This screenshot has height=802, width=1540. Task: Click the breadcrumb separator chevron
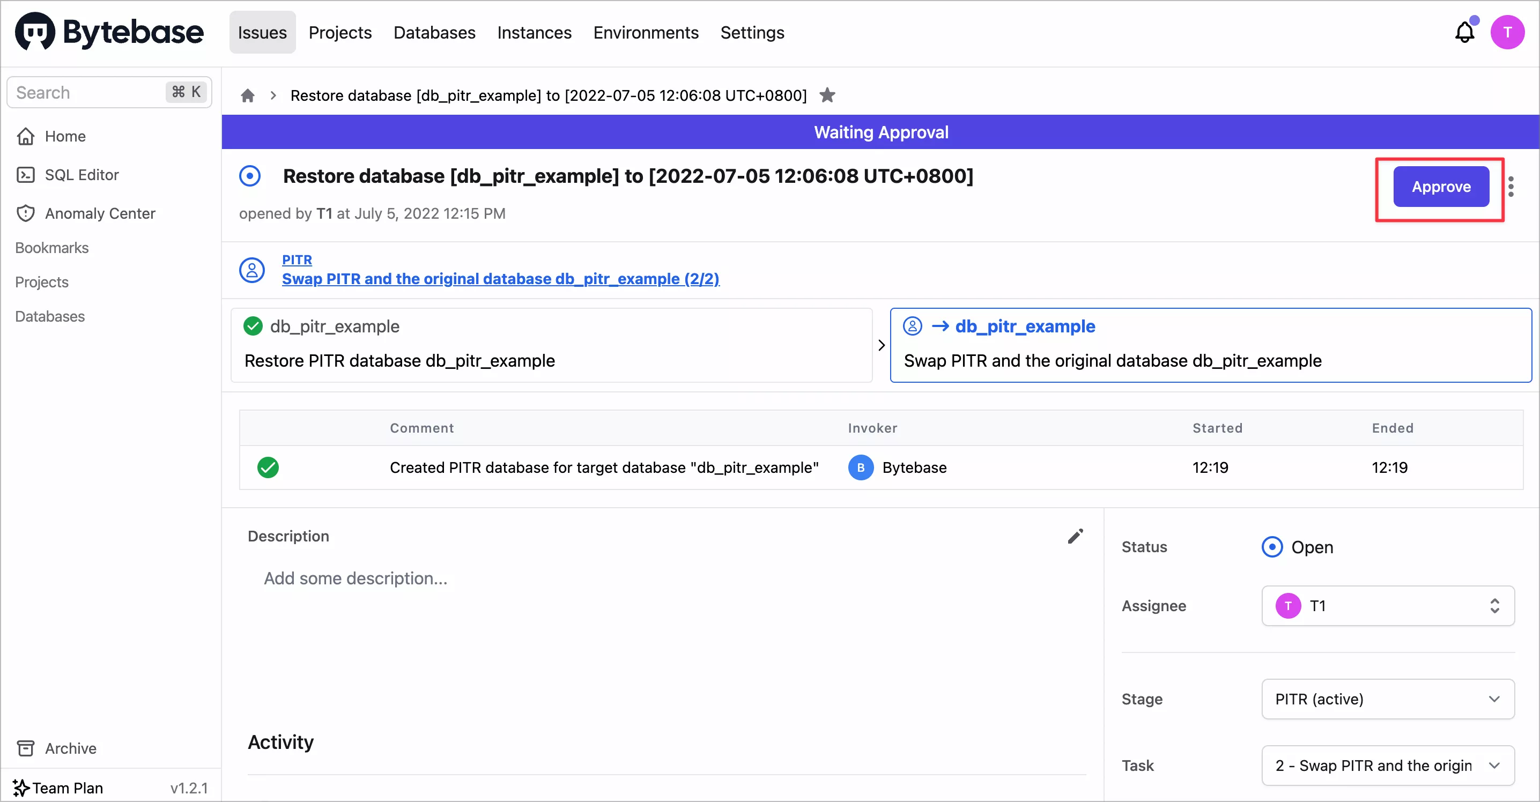pyautogui.click(x=273, y=95)
